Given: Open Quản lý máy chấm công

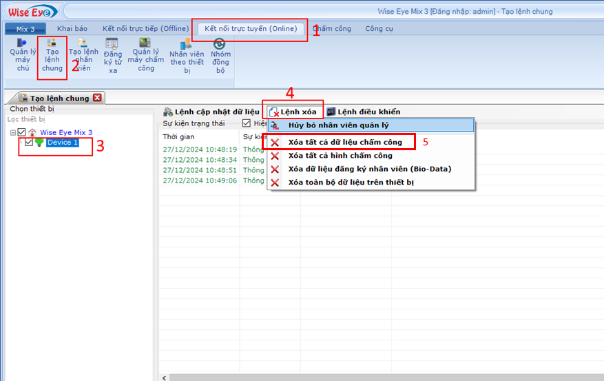Looking at the screenshot, I should coord(145,54).
